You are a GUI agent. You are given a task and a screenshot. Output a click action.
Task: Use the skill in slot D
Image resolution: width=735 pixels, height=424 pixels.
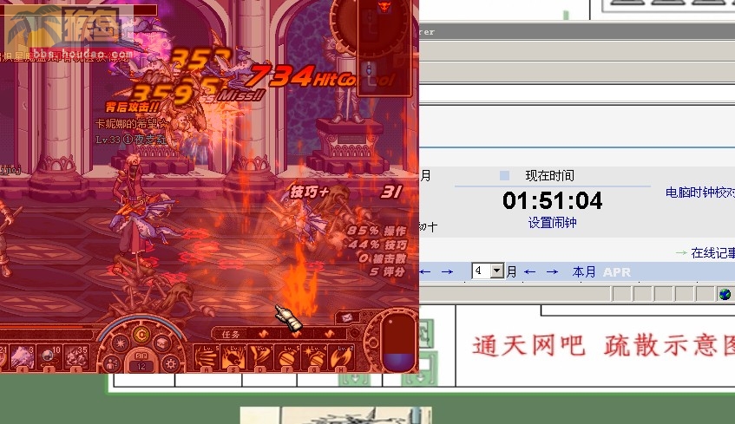[x=260, y=358]
